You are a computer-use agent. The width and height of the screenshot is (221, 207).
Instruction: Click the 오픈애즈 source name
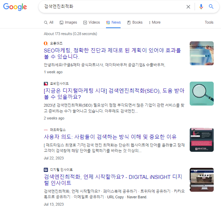point(56,43)
